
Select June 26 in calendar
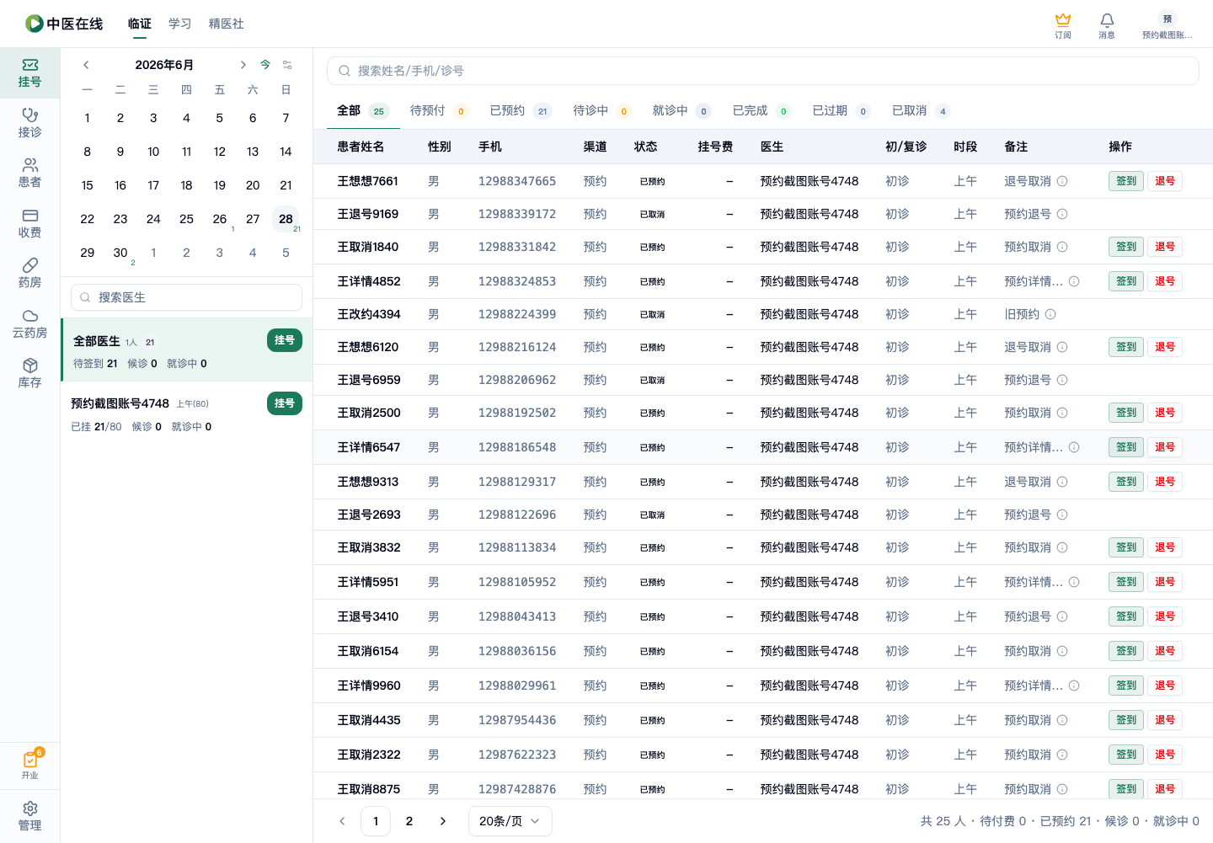pyautogui.click(x=220, y=219)
